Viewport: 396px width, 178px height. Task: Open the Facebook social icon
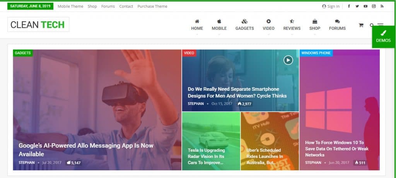click(349, 6)
